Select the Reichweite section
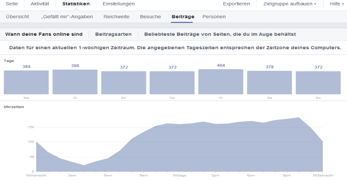This screenshot has width=347, height=180. [x=116, y=17]
